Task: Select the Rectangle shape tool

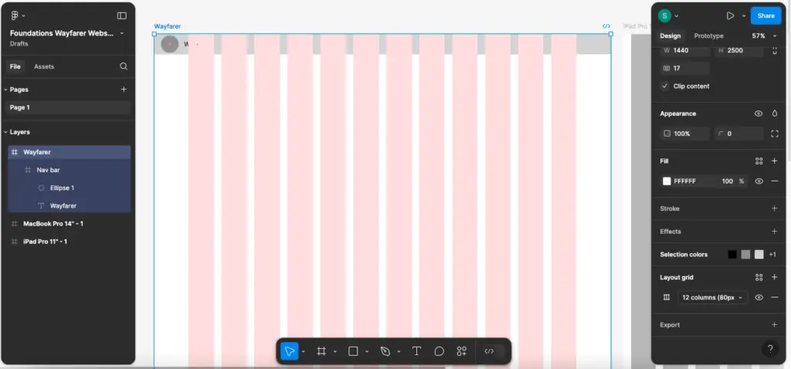Action: [353, 351]
